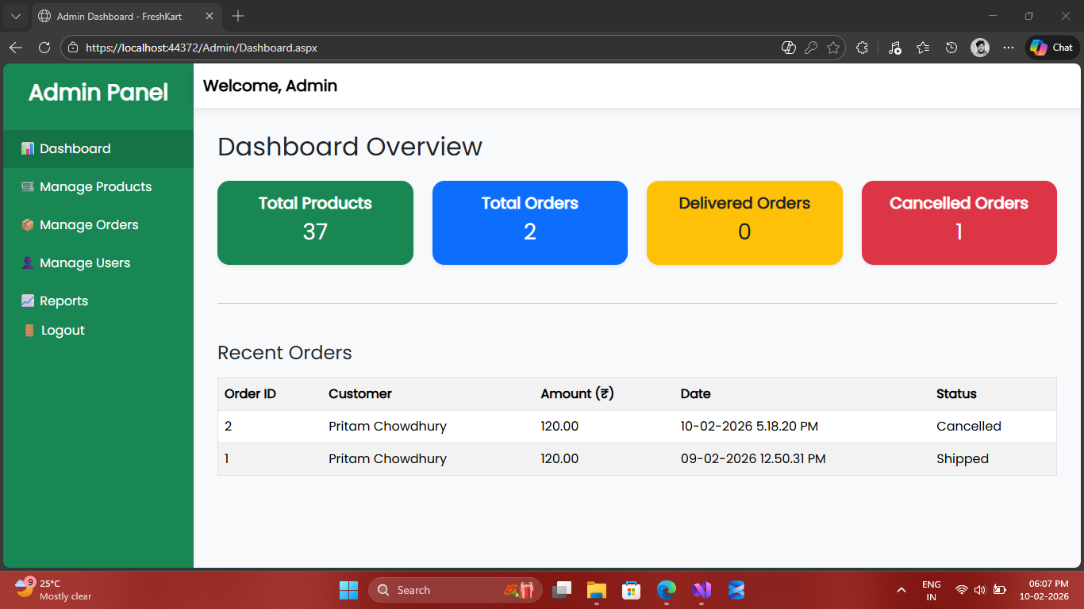Select the Admin Dashboard - FreshKart tab
The height and width of the screenshot is (609, 1084).
point(119,16)
